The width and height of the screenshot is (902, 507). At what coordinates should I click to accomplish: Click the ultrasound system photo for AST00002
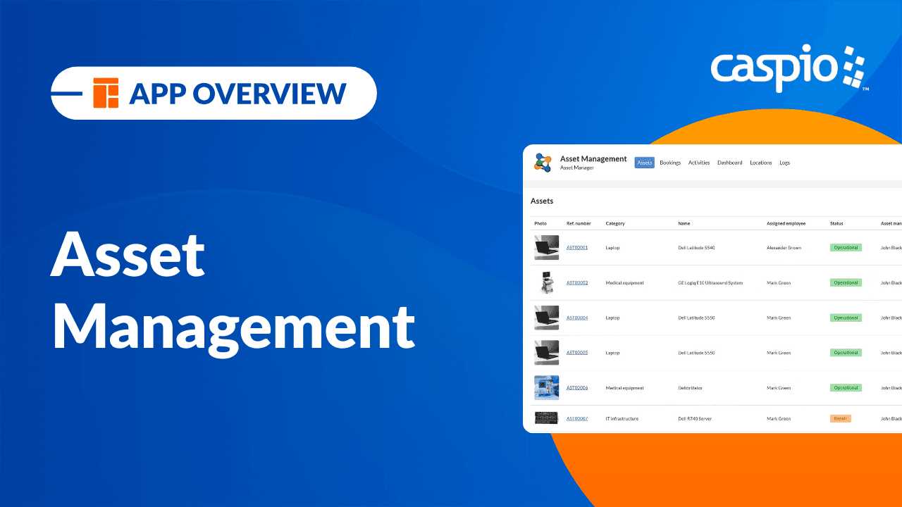pos(547,282)
